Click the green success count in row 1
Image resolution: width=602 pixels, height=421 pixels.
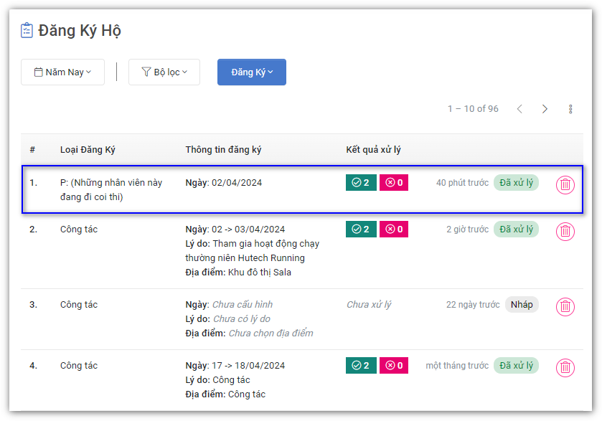[x=361, y=183]
